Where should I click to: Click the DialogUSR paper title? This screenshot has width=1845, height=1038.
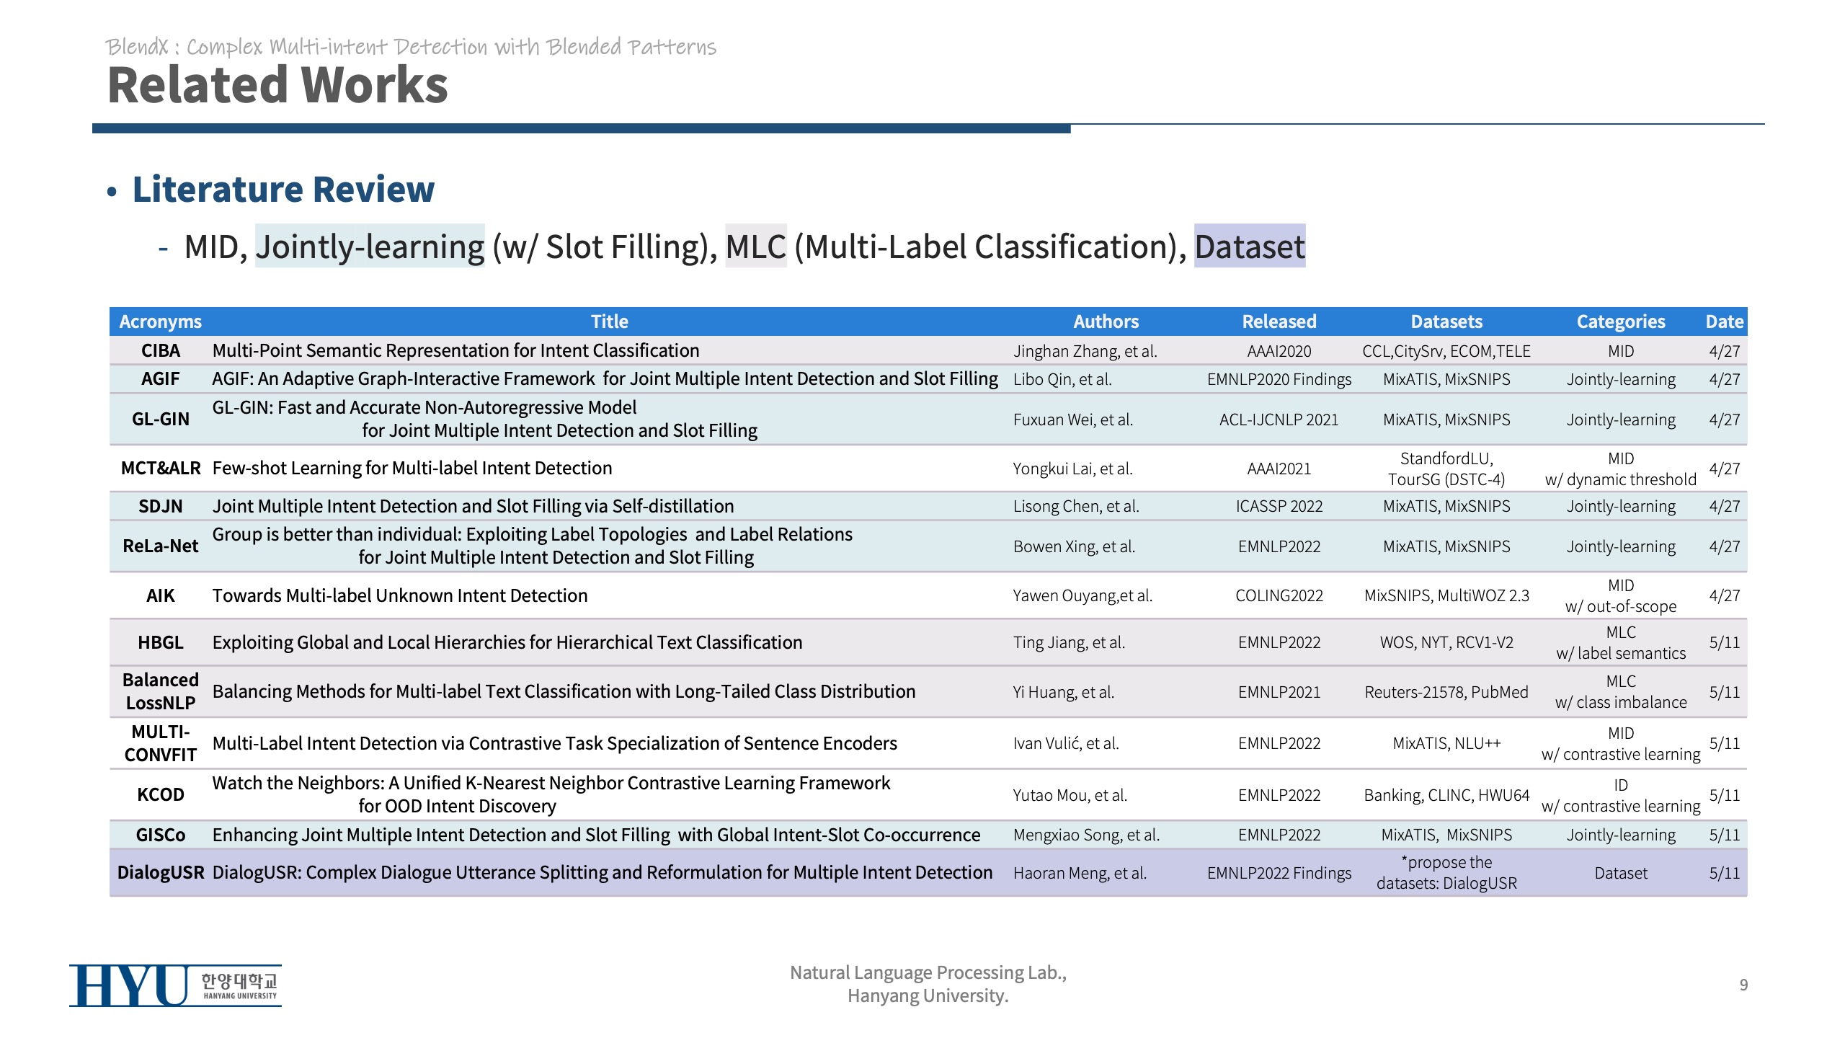(x=602, y=872)
